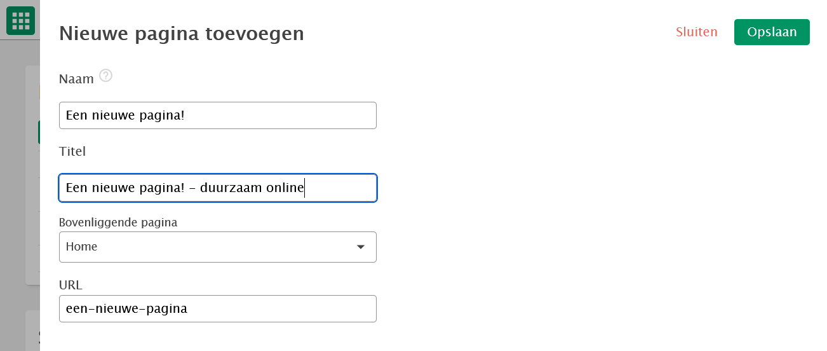Close the panel via the Sluiten link
The width and height of the screenshot is (827, 351).
click(x=697, y=32)
